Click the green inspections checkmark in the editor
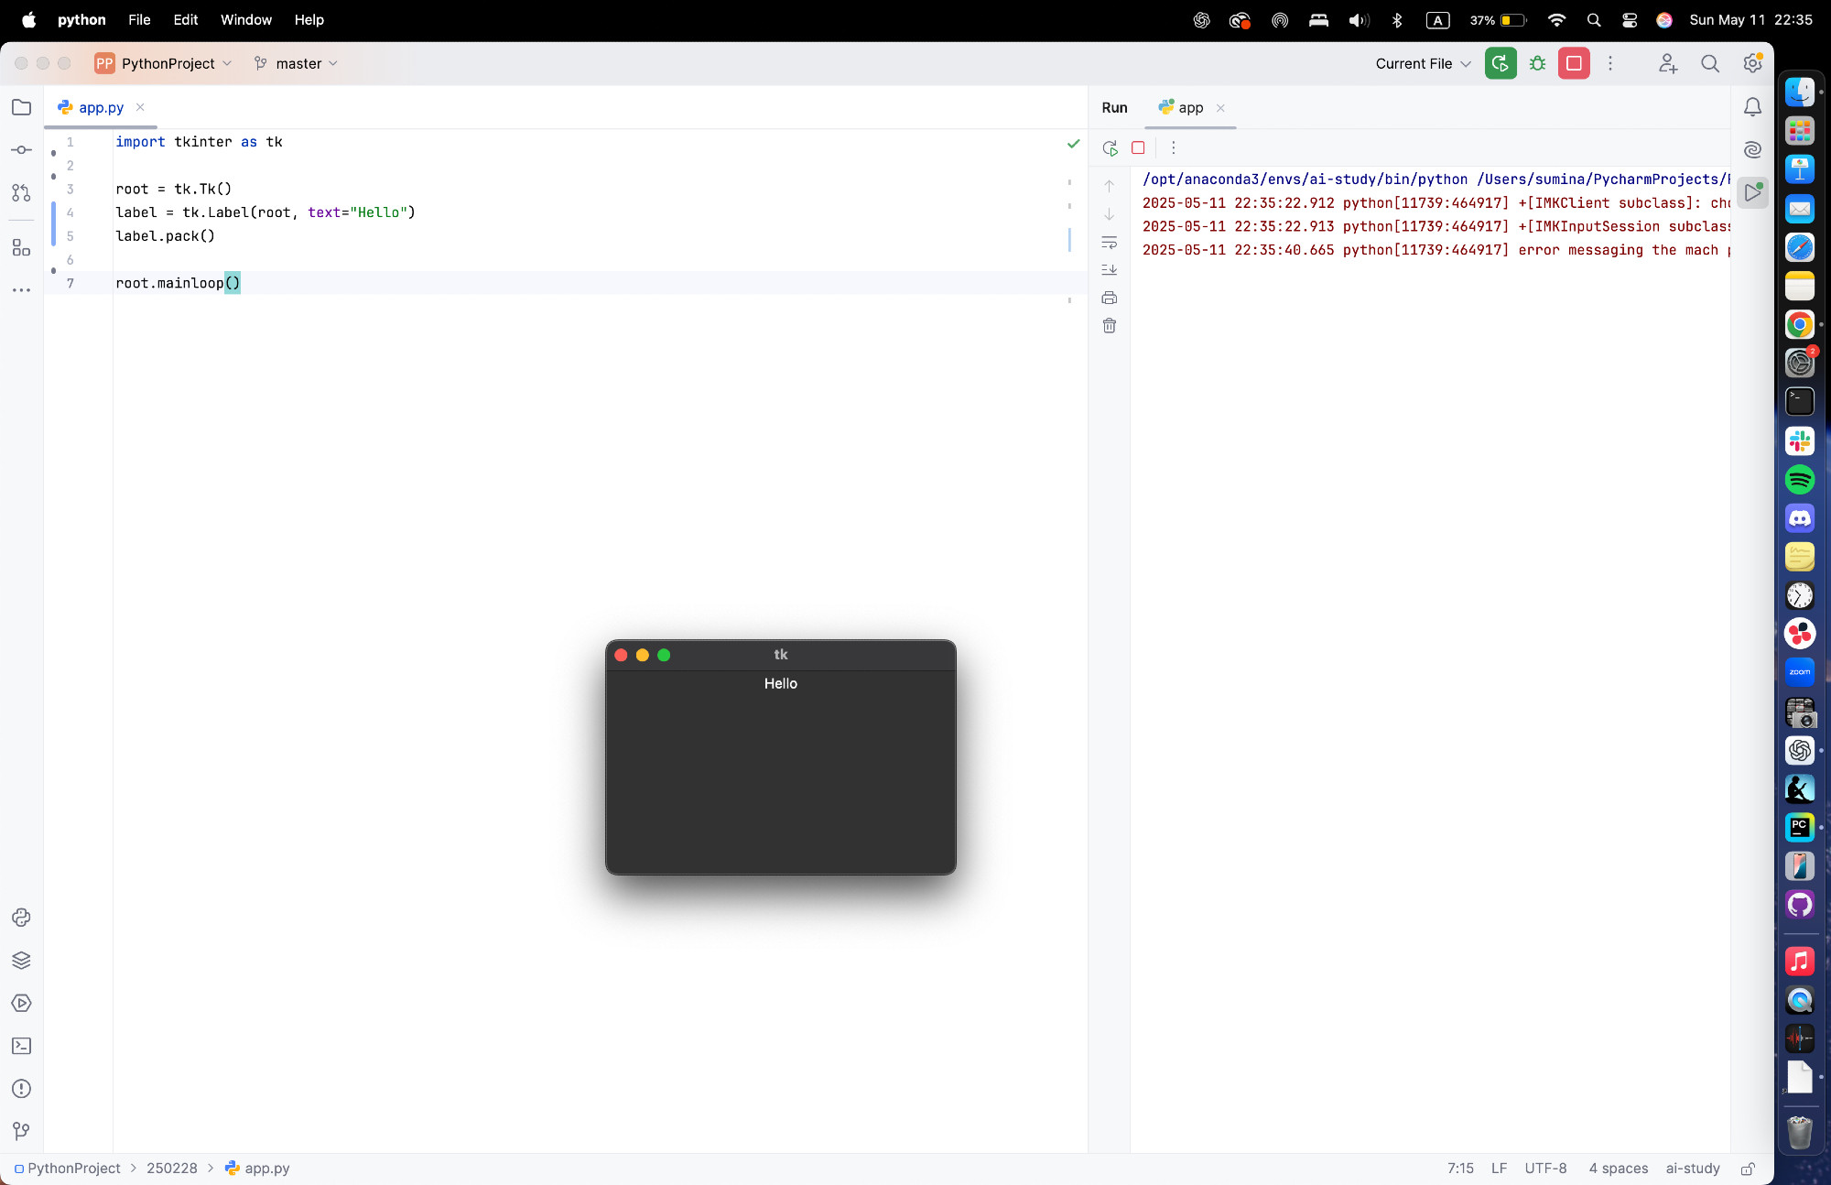Screen dimensions: 1831x1185 [1073, 144]
